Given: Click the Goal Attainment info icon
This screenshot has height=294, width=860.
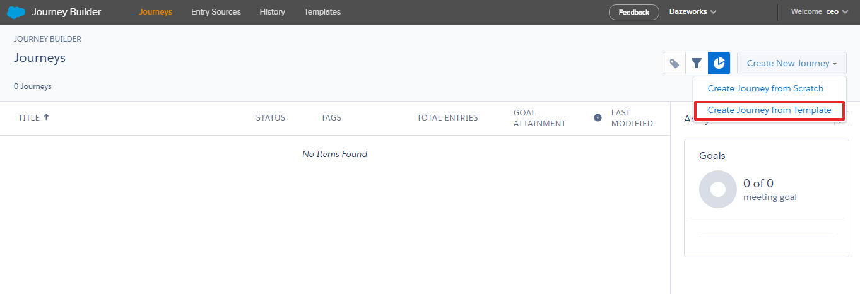Looking at the screenshot, I should point(598,117).
